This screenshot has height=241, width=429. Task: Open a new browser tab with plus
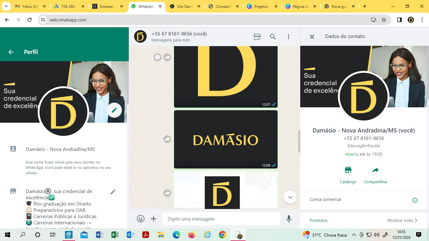pyautogui.click(x=365, y=6)
